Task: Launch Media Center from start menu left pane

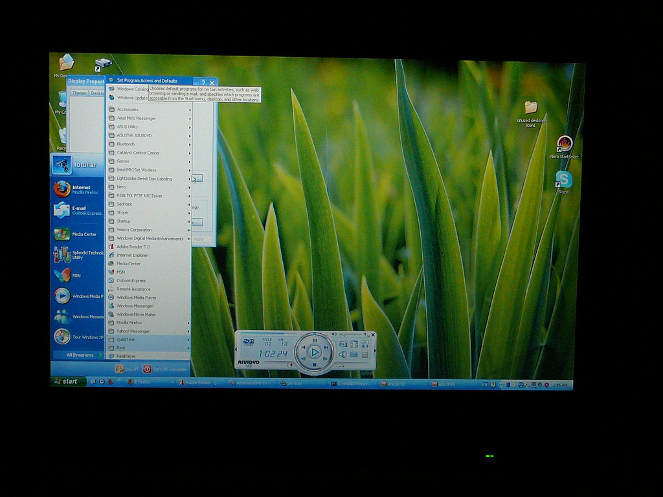Action: [78, 234]
